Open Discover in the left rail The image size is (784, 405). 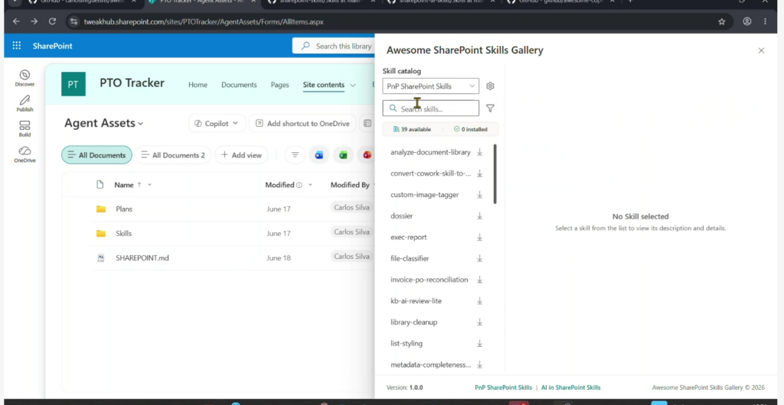24,78
